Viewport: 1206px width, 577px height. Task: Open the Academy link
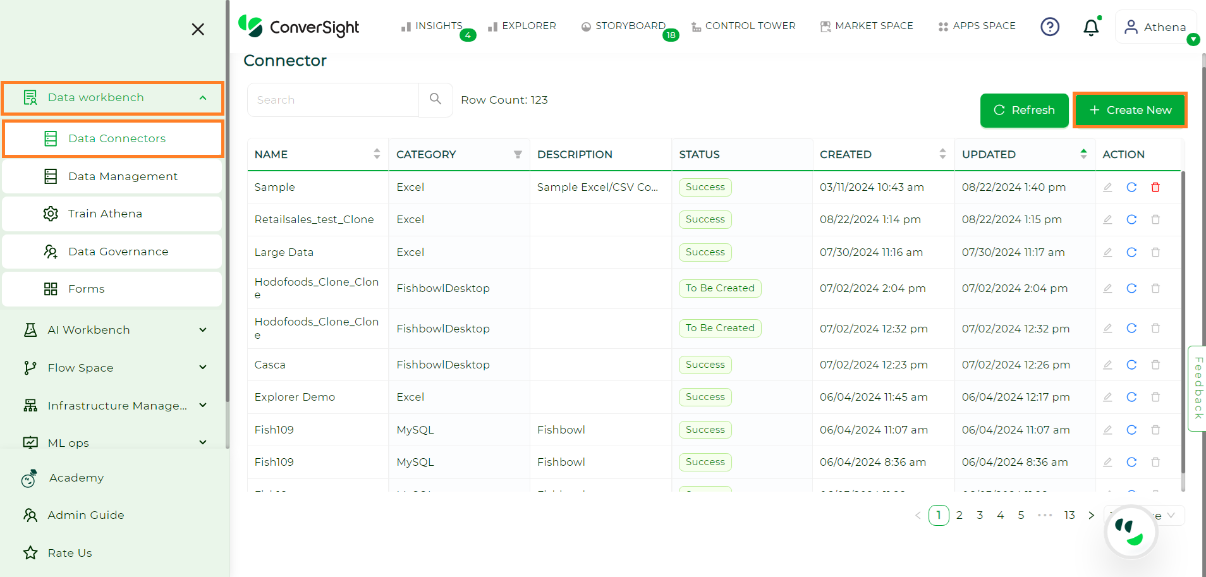tap(63, 478)
